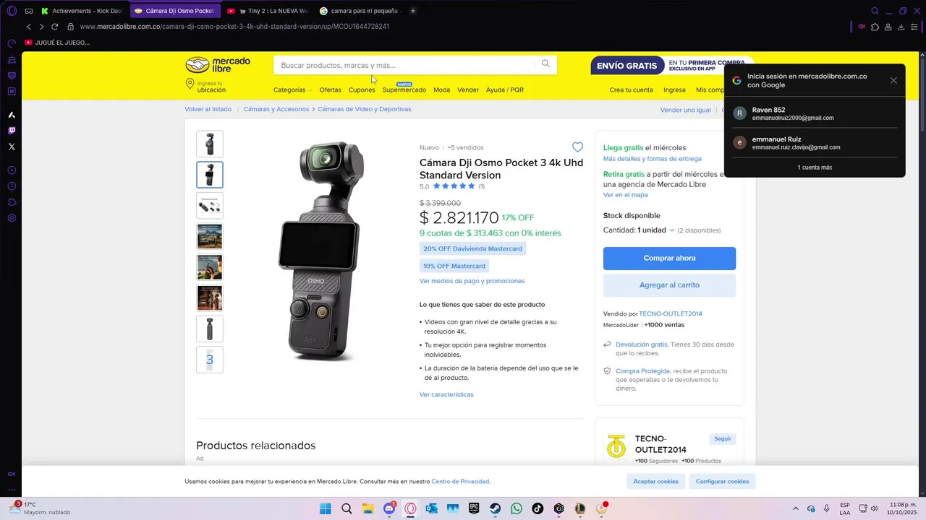
Task: Open Supermercado in the navigation menu
Action: coord(404,90)
